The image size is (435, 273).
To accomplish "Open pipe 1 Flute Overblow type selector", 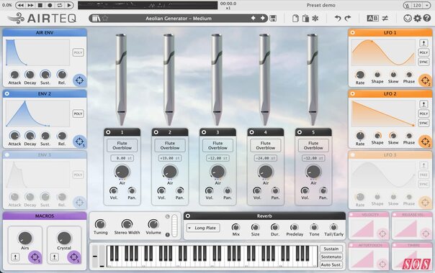I will [x=122, y=145].
